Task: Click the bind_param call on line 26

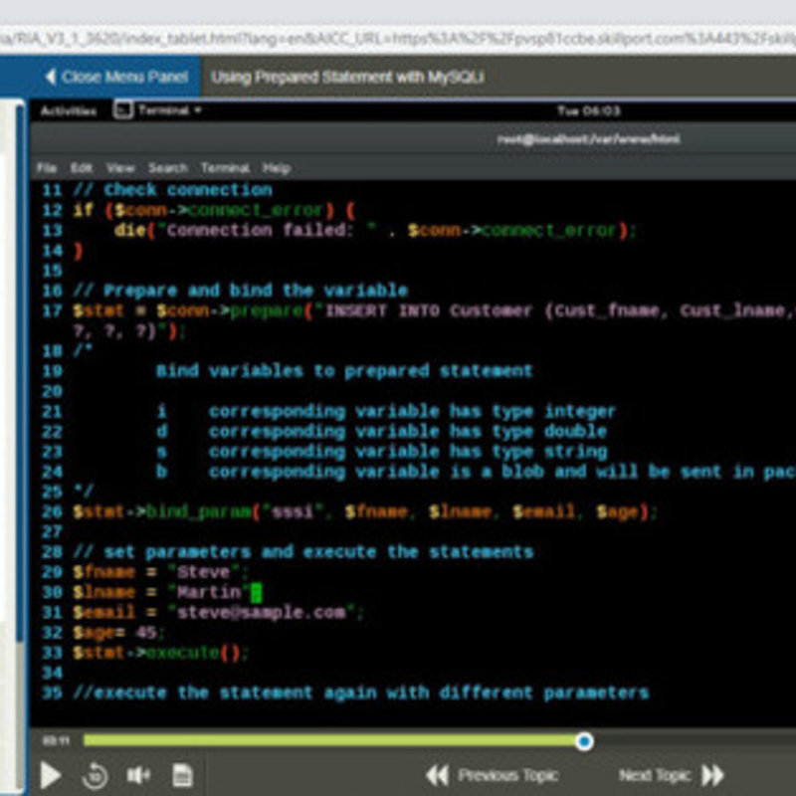Action: [x=364, y=511]
